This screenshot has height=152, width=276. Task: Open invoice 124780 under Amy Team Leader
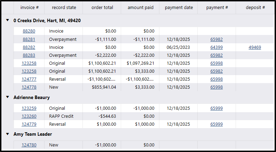pyautogui.click(x=29, y=145)
